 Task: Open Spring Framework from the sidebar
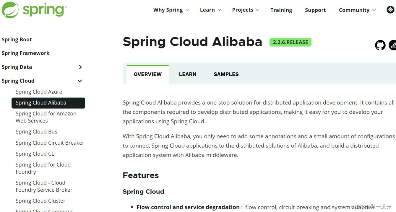[x=26, y=53]
